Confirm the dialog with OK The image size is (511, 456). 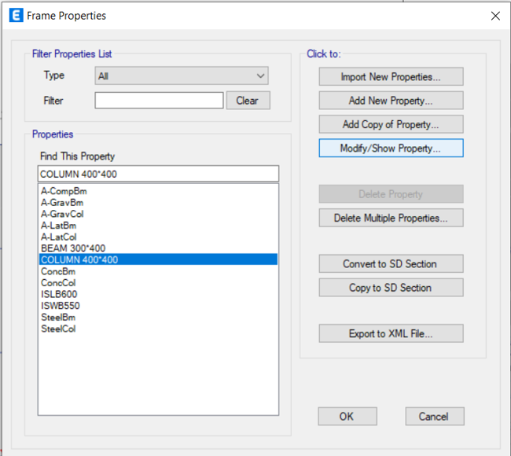point(347,416)
